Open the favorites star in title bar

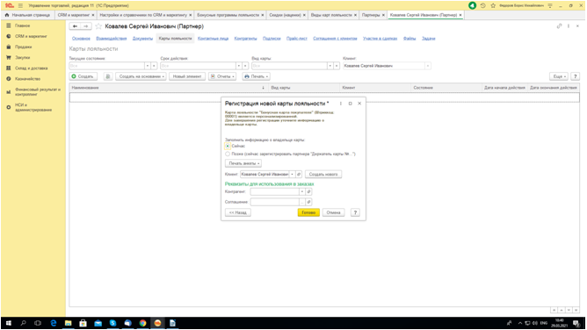(x=493, y=5)
